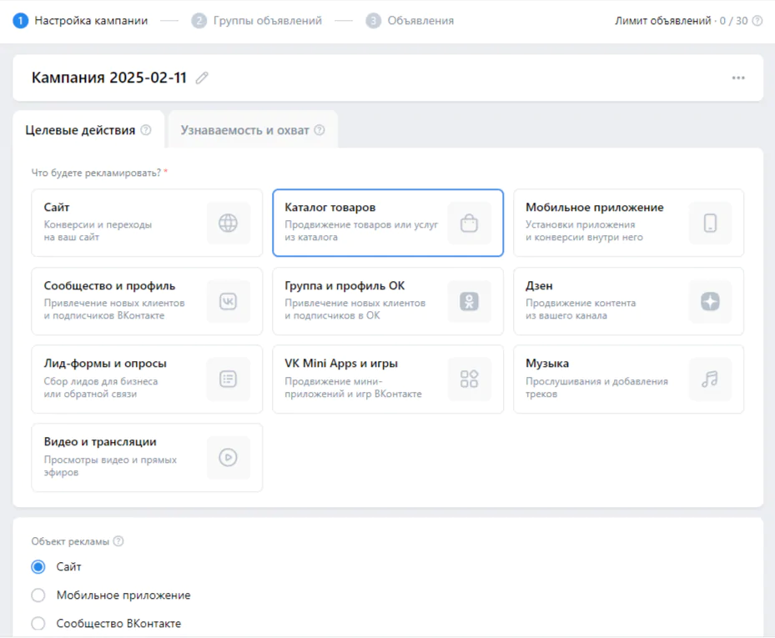Select Сайт radio button as ad object
This screenshot has width=775, height=638.
click(x=38, y=567)
